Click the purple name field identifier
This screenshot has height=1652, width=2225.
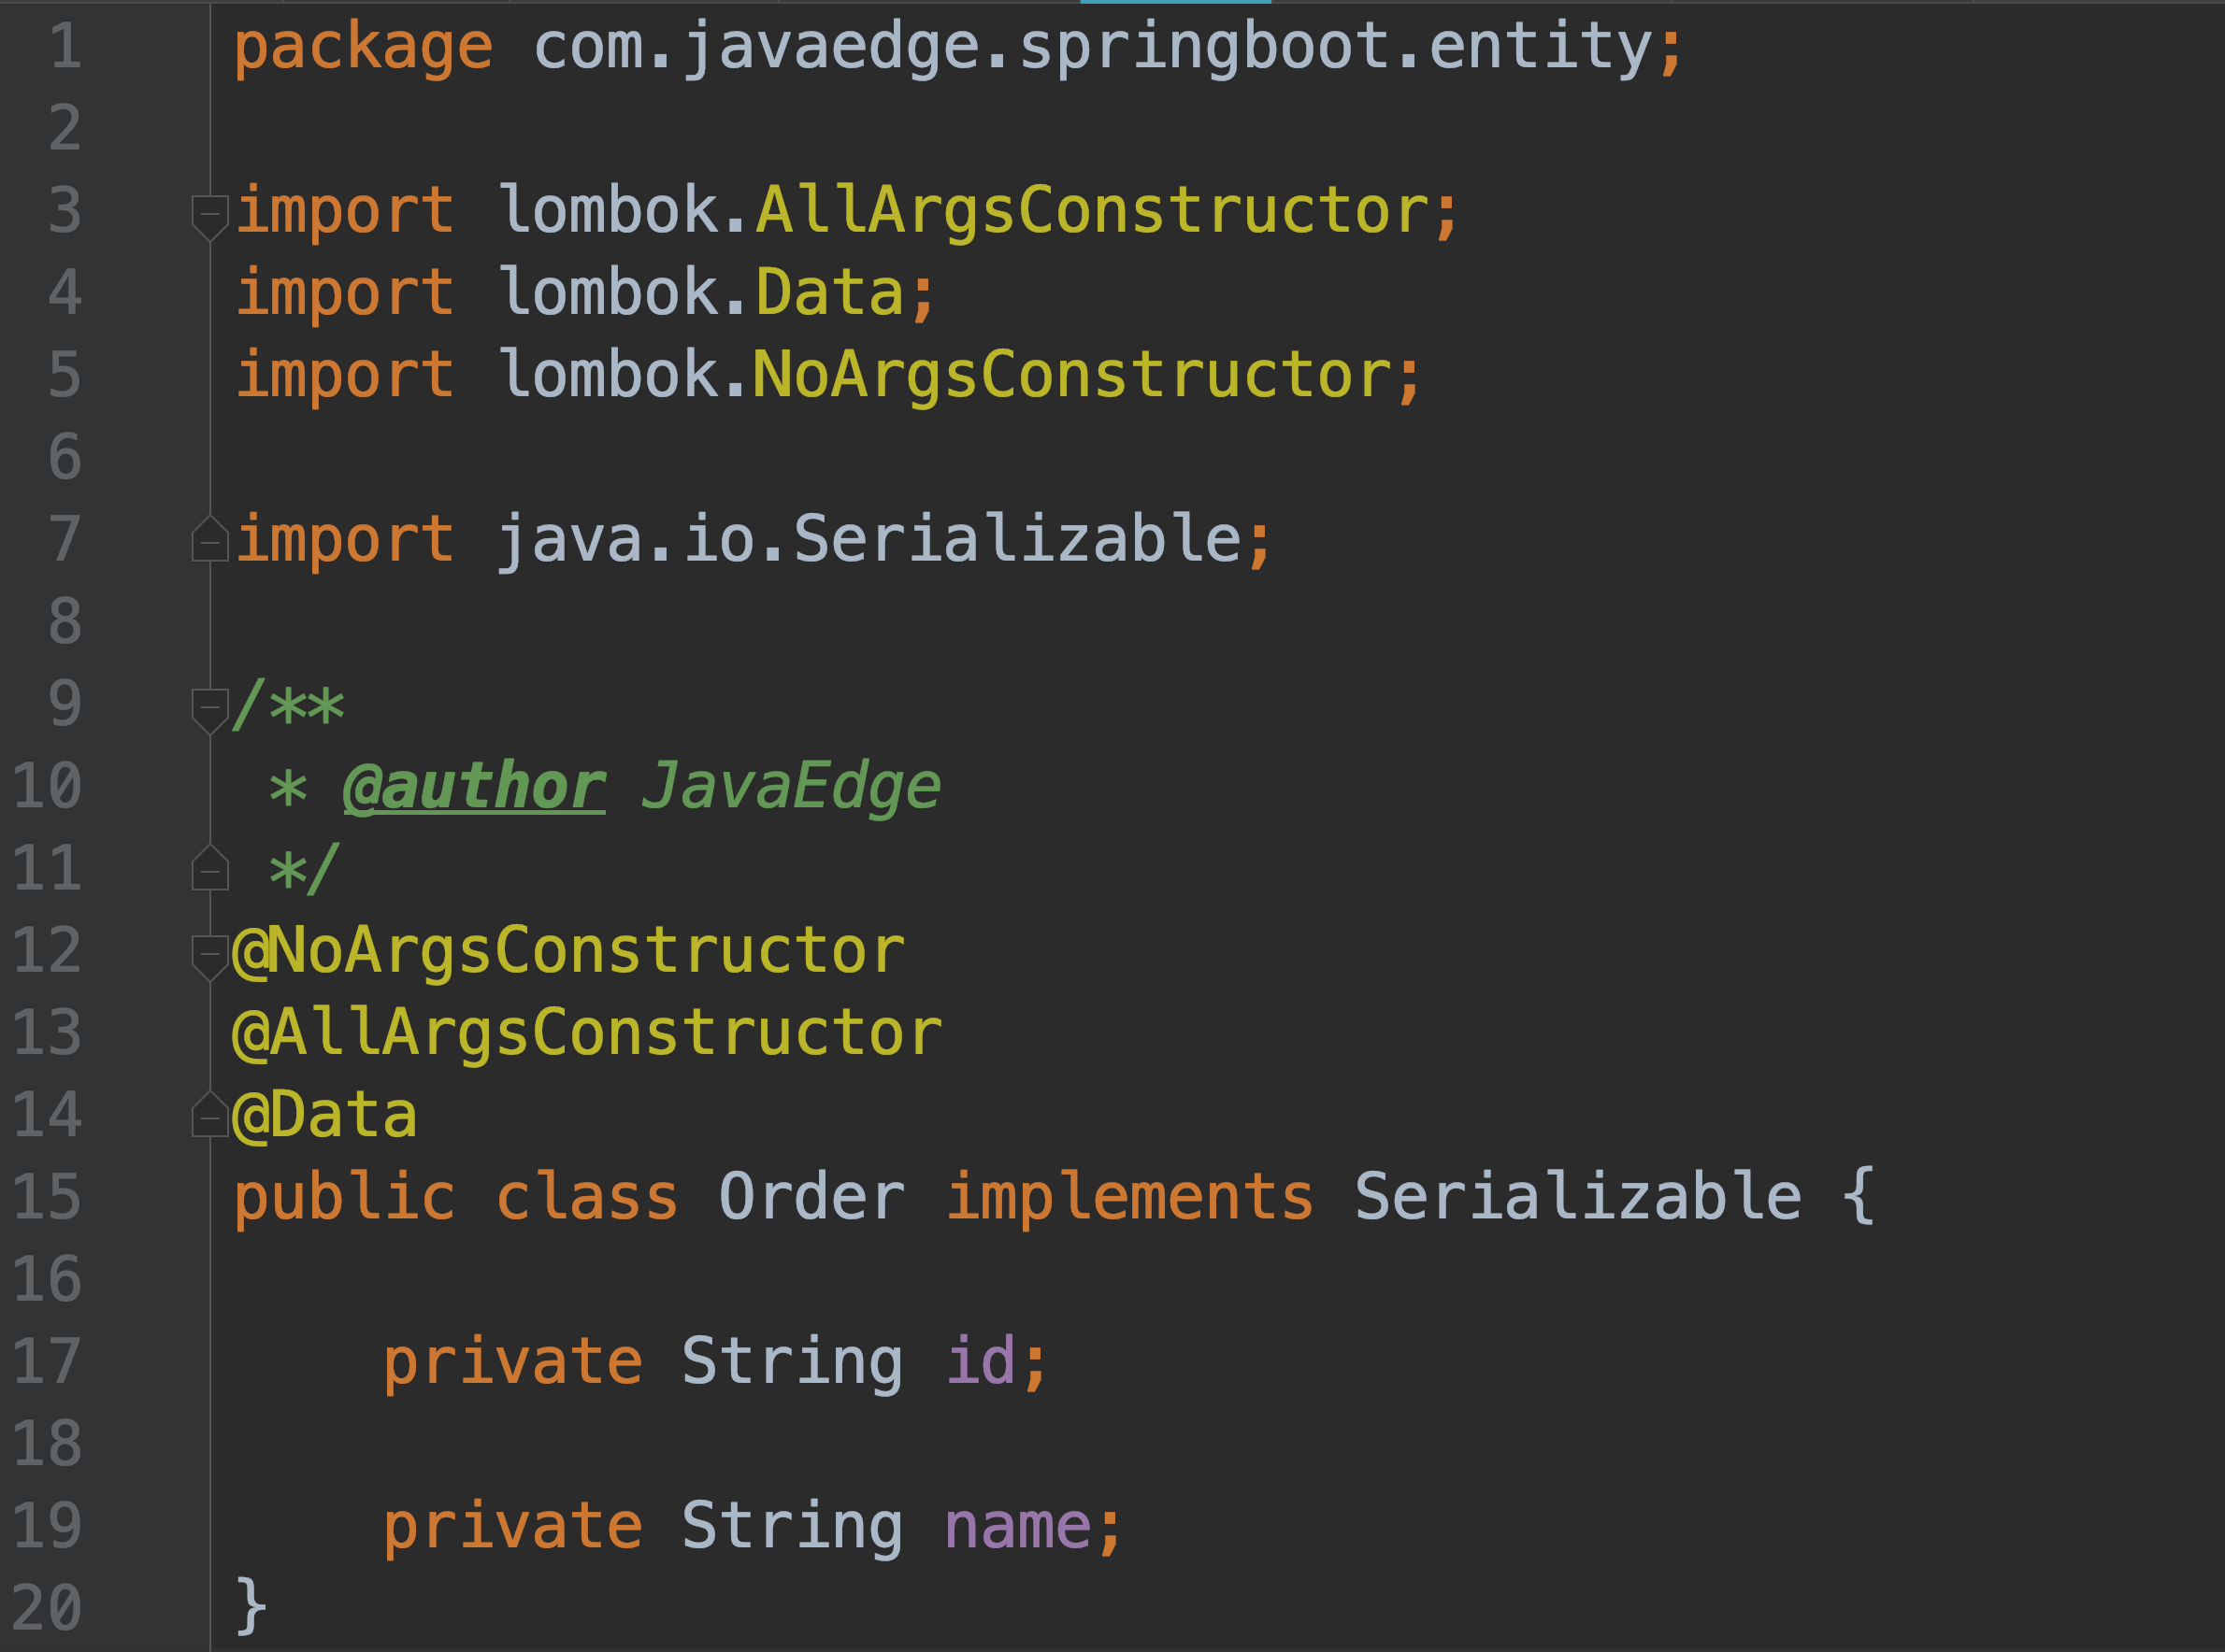pos(1017,1526)
